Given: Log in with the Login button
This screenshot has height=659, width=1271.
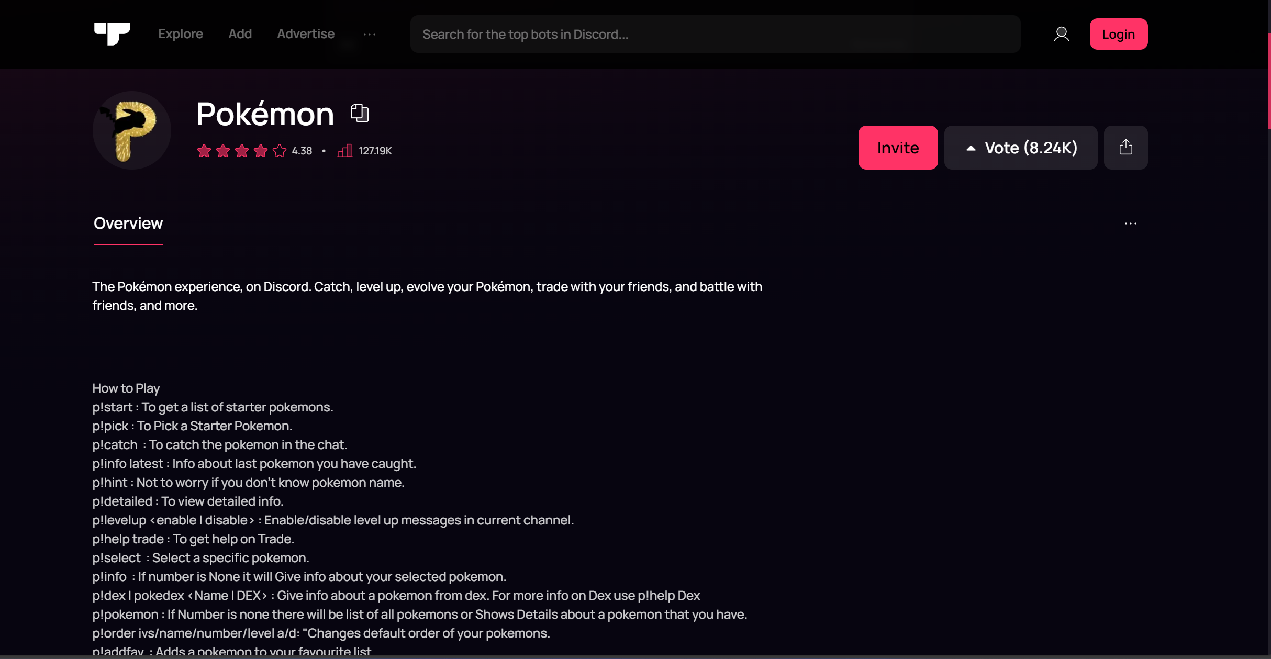Looking at the screenshot, I should pos(1118,34).
